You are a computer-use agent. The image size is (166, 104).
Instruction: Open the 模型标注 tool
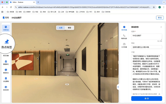tap(6, 71)
